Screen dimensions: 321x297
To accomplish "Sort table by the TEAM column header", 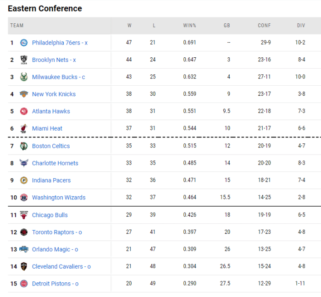I will pos(17,26).
